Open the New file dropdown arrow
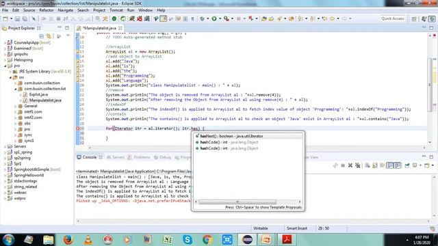The width and height of the screenshot is (438, 246). pos(11,18)
